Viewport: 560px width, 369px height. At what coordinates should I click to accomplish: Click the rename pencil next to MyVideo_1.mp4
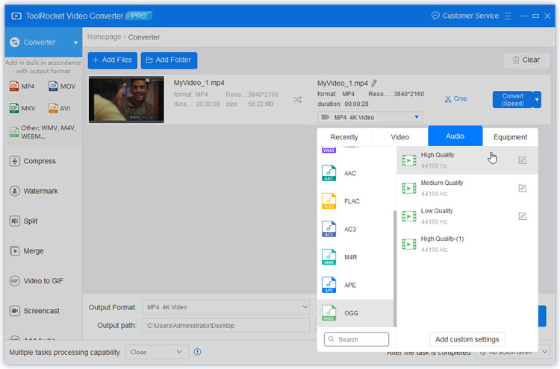click(x=374, y=83)
